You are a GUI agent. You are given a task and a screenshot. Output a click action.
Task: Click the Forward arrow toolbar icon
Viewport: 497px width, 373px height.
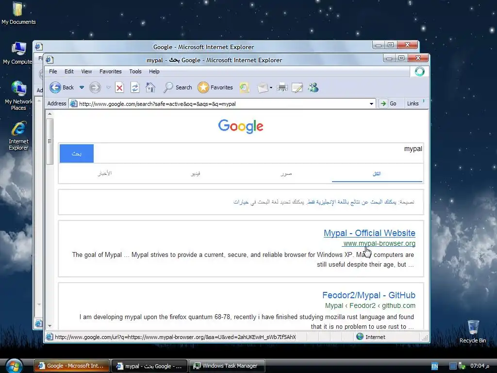pos(95,87)
